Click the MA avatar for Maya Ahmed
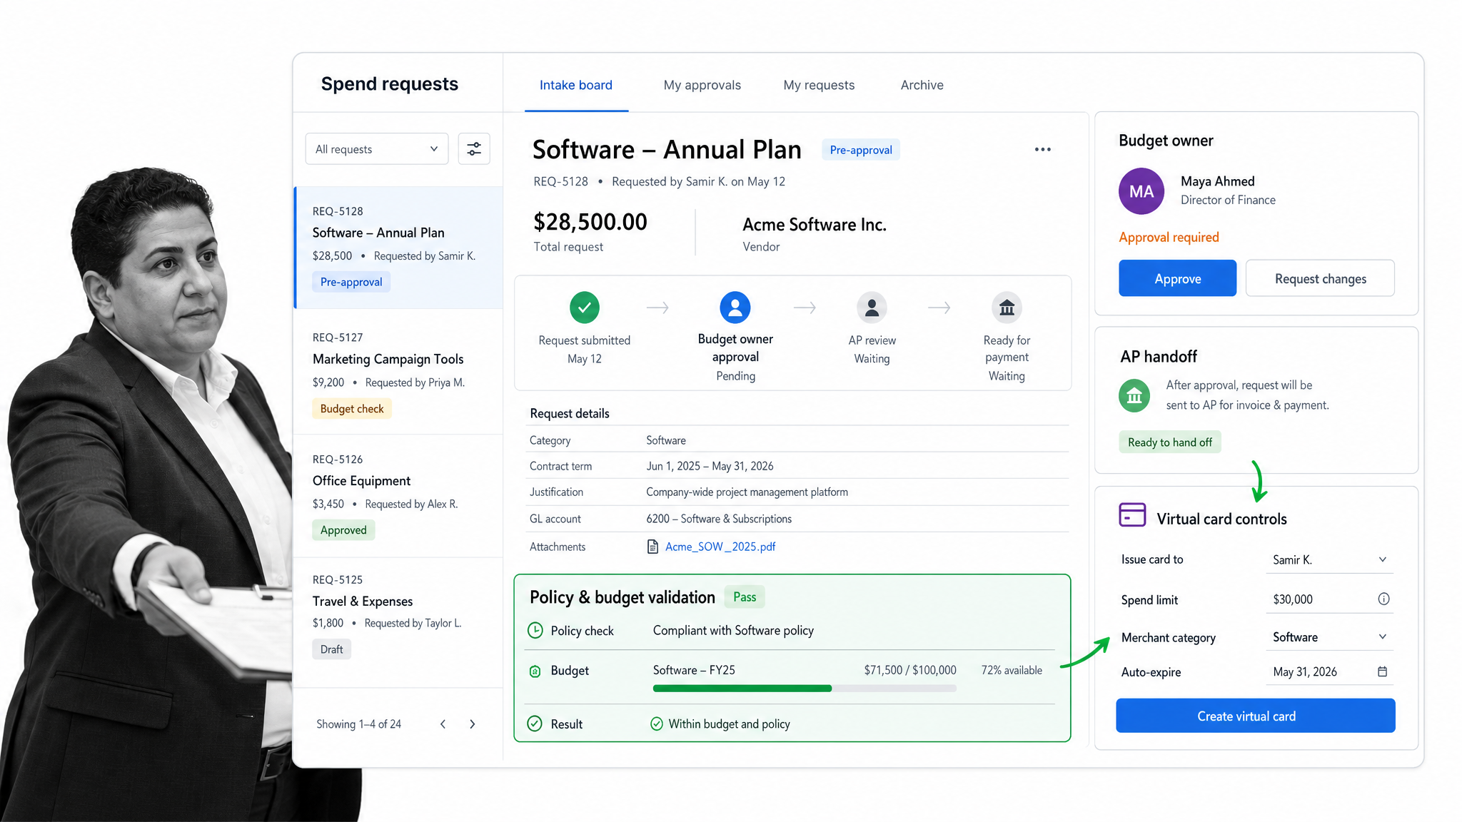 [1141, 191]
